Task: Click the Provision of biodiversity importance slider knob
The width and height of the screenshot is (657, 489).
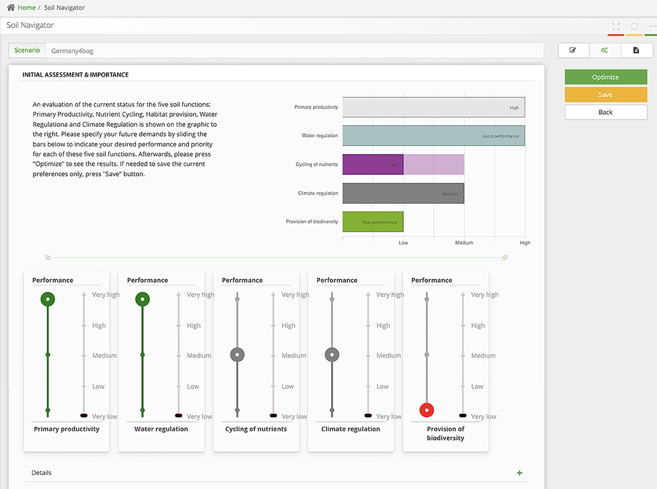Action: click(x=462, y=415)
